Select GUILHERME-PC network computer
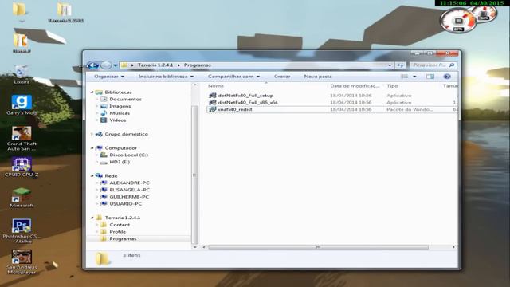The height and width of the screenshot is (287, 510). (x=129, y=197)
